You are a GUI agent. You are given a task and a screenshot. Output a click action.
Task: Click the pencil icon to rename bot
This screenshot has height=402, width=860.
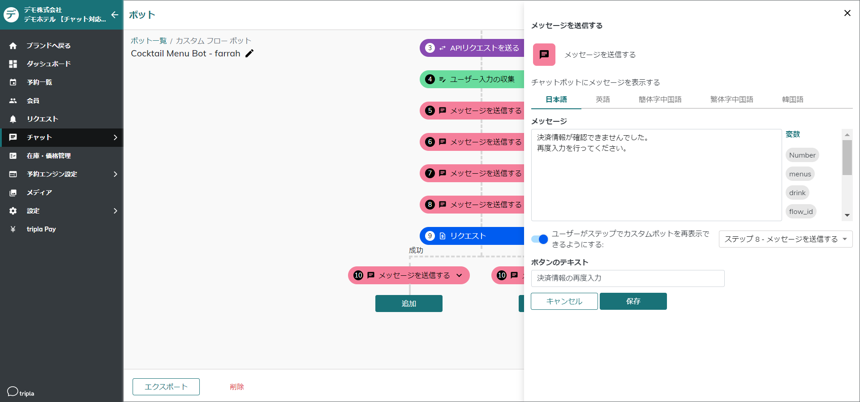click(x=249, y=53)
